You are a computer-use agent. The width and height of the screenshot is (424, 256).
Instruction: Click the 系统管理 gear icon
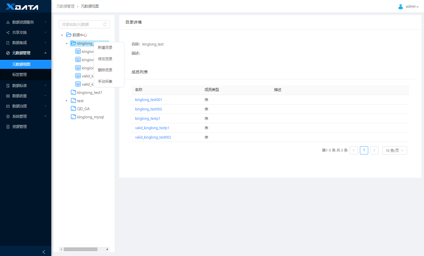8,116
